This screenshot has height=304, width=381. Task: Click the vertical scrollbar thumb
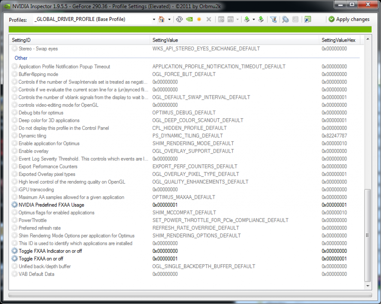pyautogui.click(x=368, y=235)
